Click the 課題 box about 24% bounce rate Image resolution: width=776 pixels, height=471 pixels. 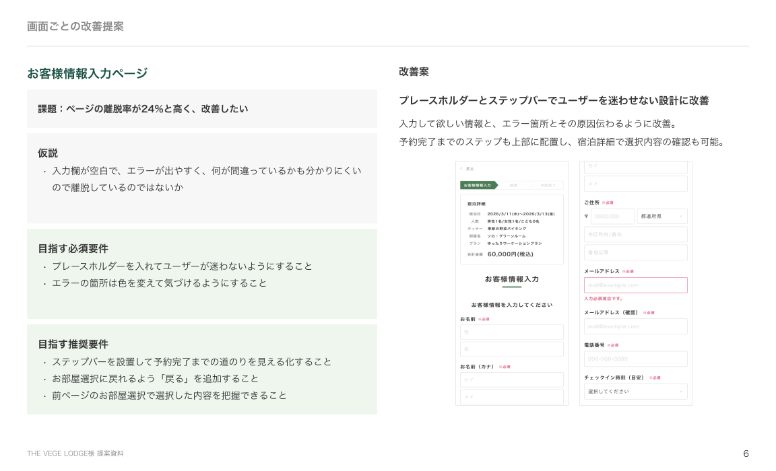pyautogui.click(x=201, y=109)
